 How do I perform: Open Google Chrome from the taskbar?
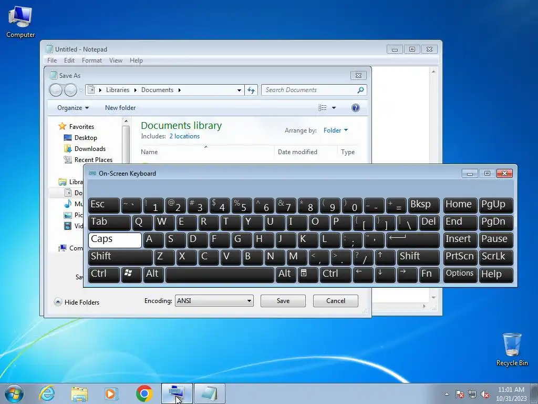click(144, 393)
